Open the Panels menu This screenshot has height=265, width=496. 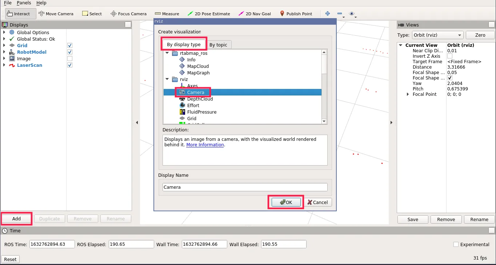click(24, 3)
